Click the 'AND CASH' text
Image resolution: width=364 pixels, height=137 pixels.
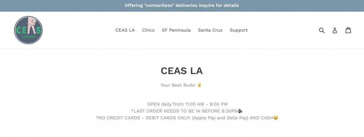pos(261,118)
